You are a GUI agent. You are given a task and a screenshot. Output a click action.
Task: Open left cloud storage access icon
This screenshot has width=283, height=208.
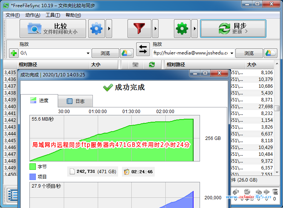pos(127,53)
